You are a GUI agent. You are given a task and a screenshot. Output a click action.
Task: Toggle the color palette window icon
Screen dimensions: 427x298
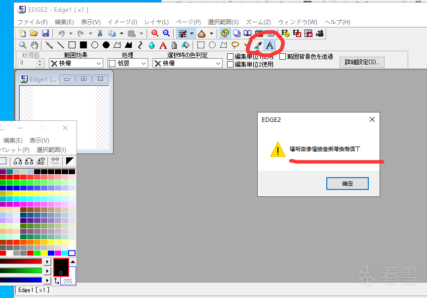click(225, 34)
